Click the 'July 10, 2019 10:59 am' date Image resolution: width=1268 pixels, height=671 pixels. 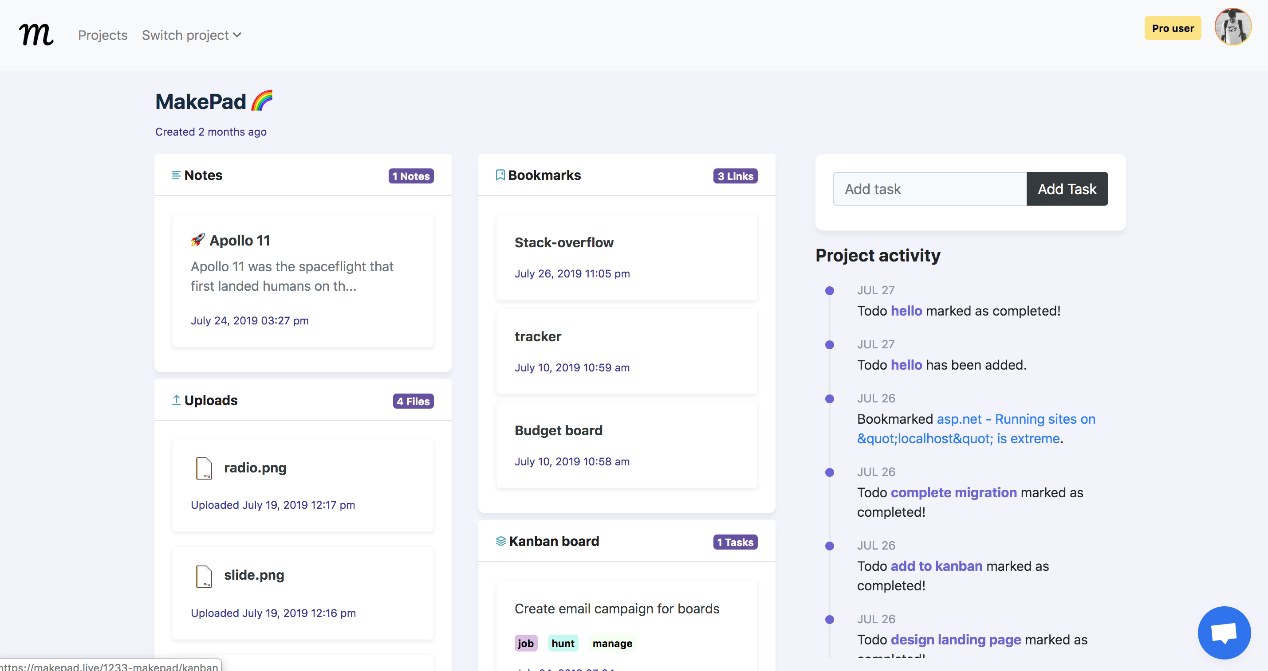coord(572,367)
